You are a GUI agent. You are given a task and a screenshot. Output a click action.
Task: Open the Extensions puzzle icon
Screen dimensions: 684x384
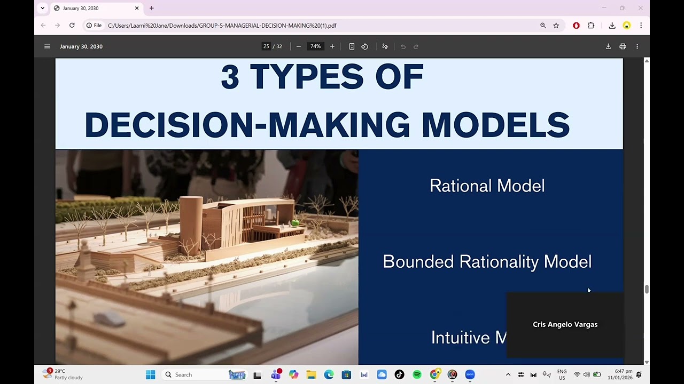[591, 25]
